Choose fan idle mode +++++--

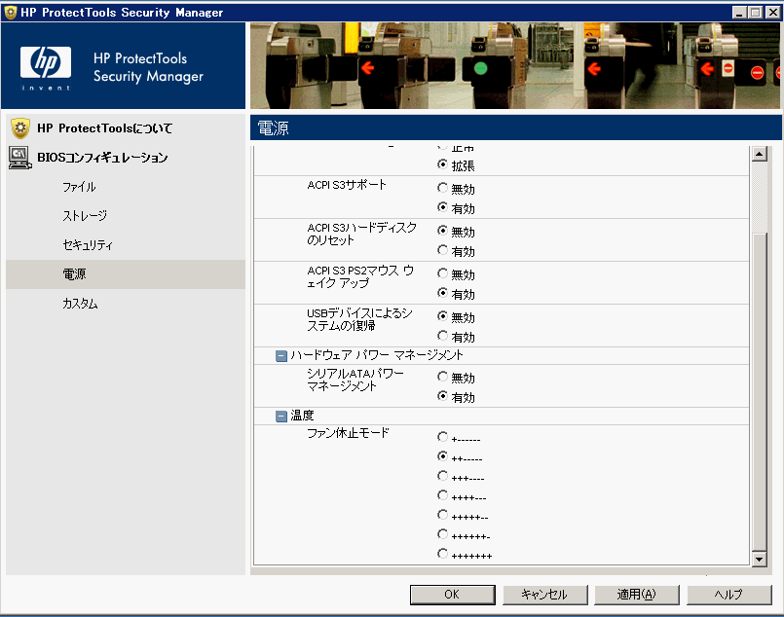[x=442, y=515]
